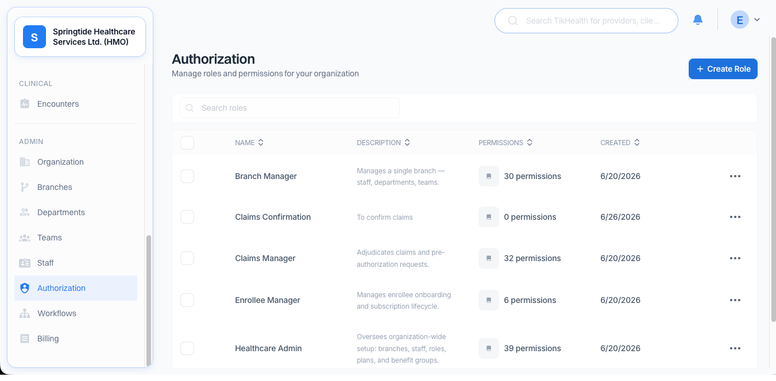Open more actions for Claims Manager
Screen dimensions: 776x381
tap(735, 258)
